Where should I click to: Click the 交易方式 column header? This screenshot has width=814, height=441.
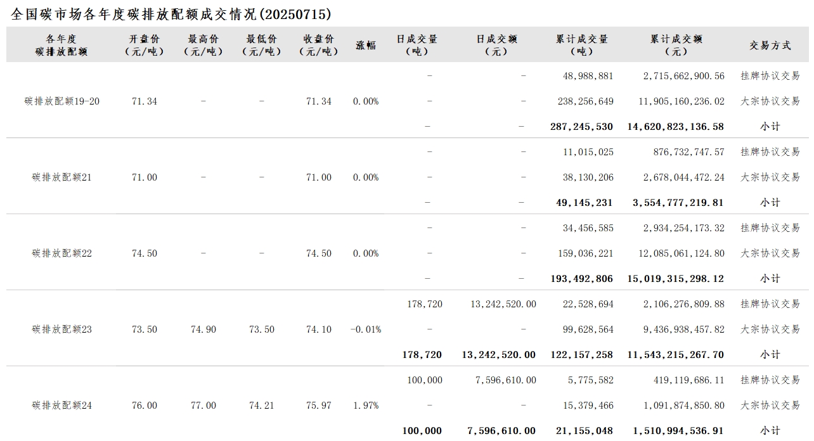pyautogui.click(x=770, y=45)
